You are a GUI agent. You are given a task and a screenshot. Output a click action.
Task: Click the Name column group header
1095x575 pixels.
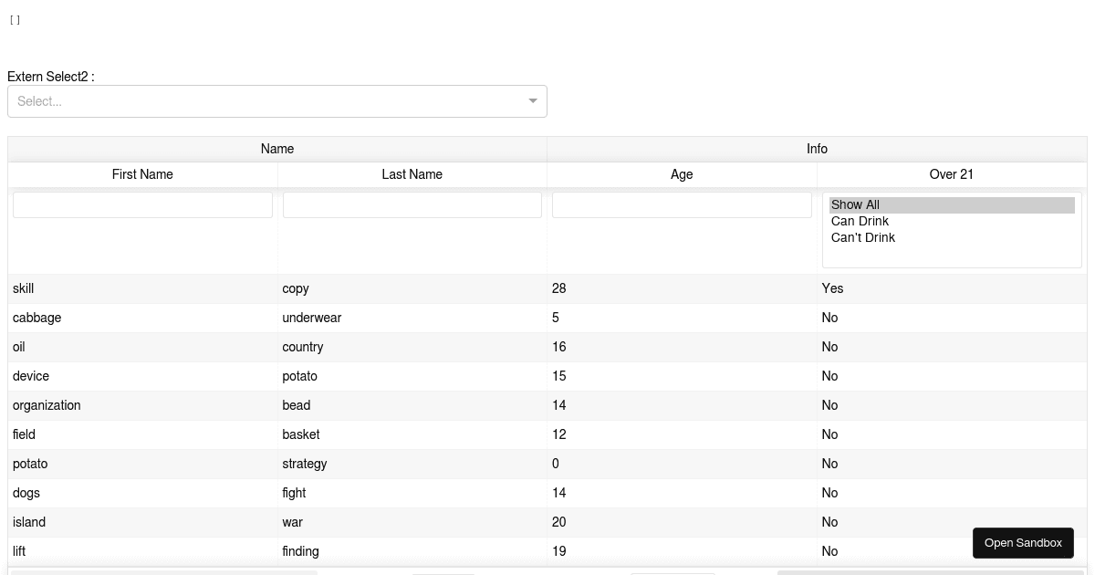pos(276,149)
